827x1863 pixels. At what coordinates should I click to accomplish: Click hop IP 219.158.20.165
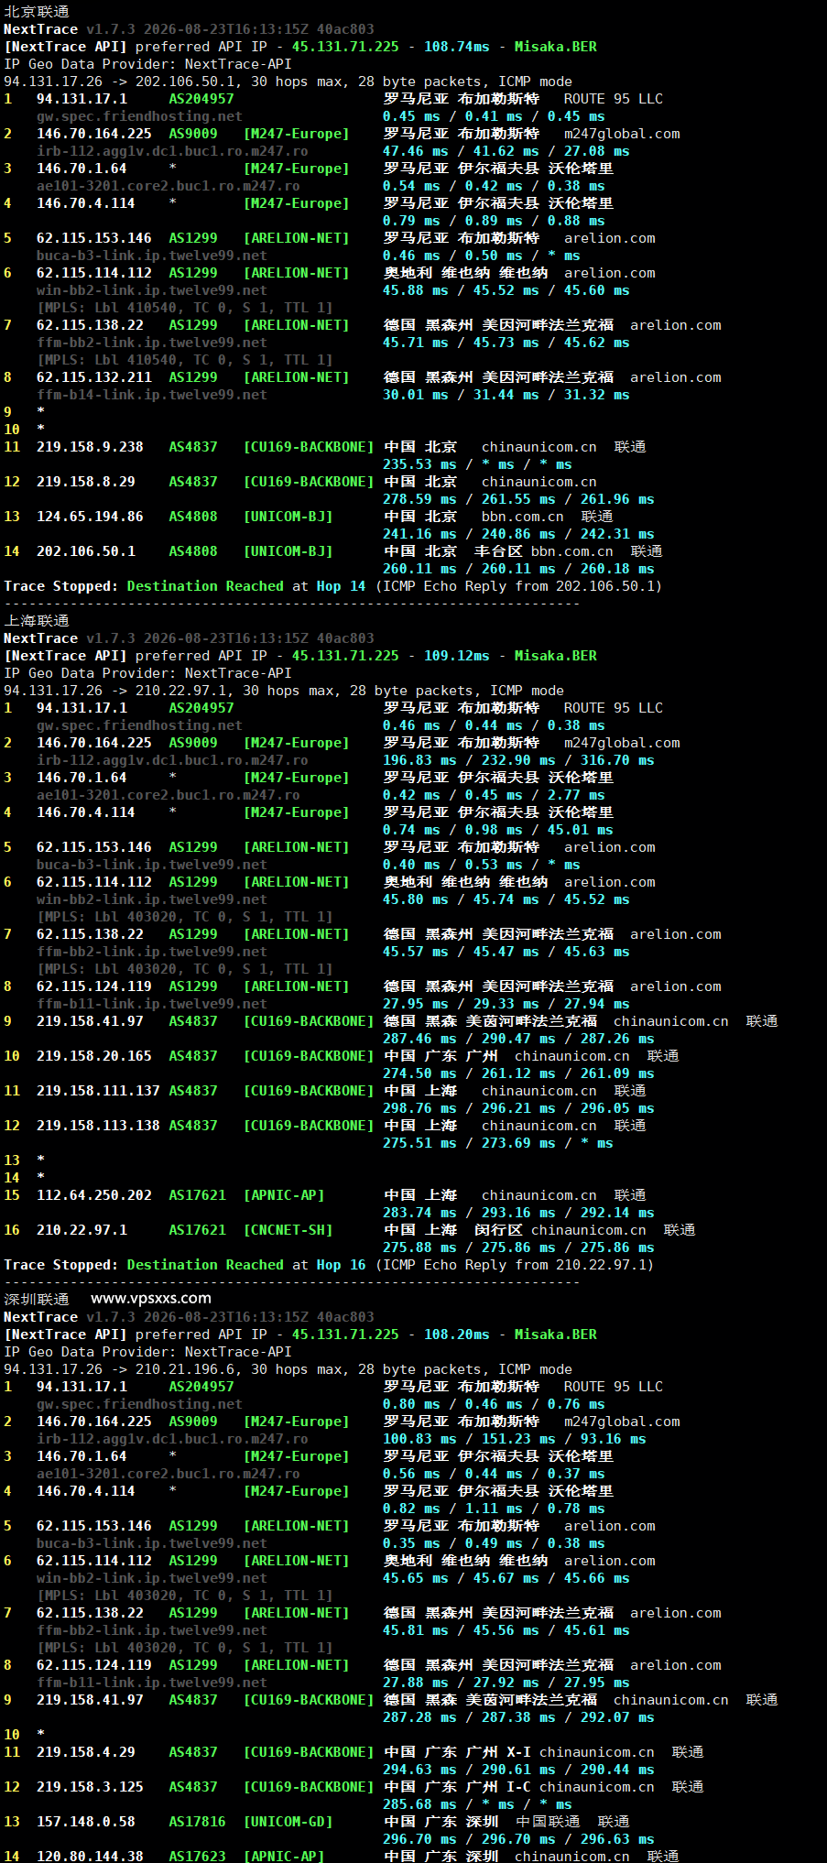tap(94, 1056)
